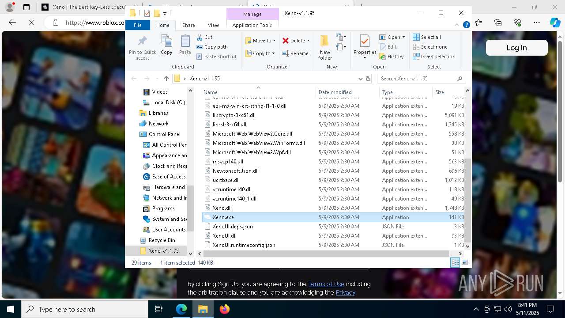Select the Manage contextual tab
The height and width of the screenshot is (318, 565).
coord(252,14)
